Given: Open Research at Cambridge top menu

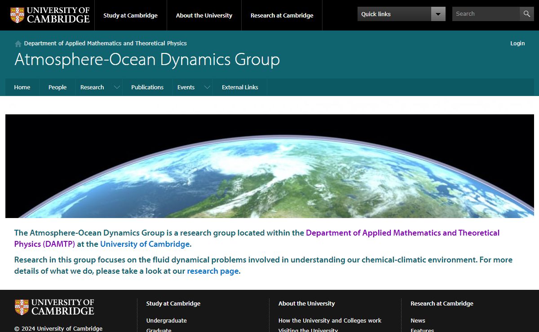Looking at the screenshot, I should coord(282,15).
